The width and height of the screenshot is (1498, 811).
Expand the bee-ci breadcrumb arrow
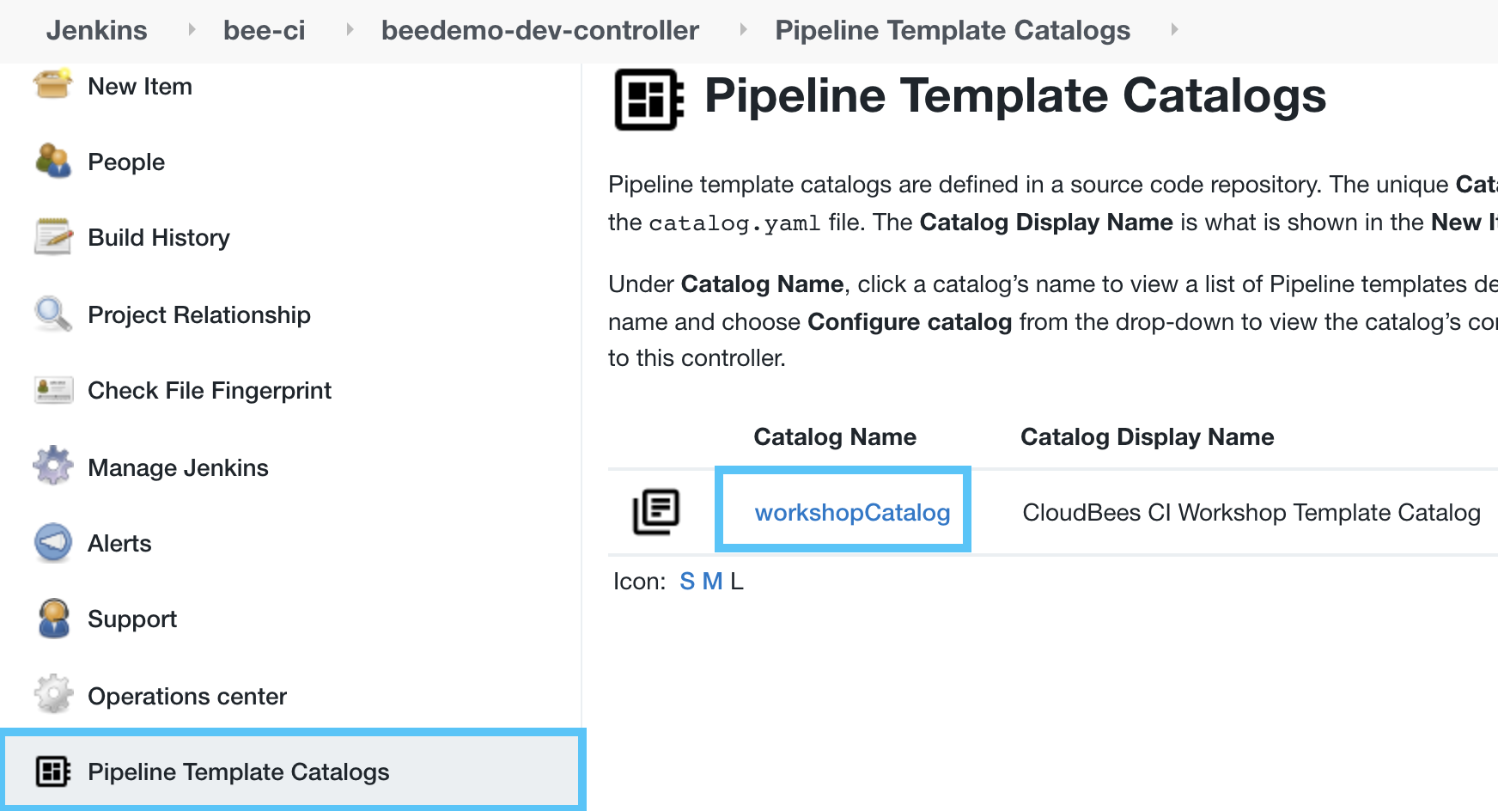click(x=350, y=30)
